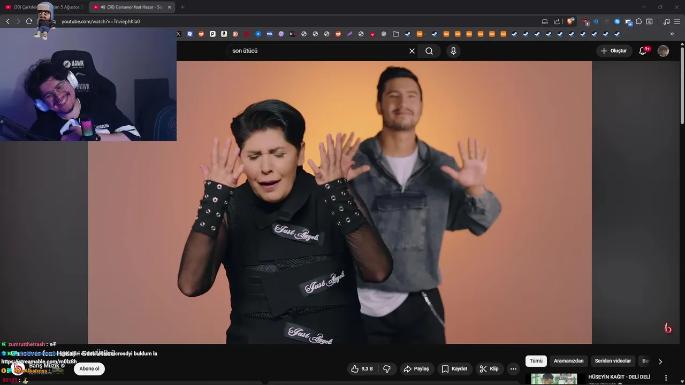Open YouTube notifications bell
685x385 pixels.
point(643,51)
